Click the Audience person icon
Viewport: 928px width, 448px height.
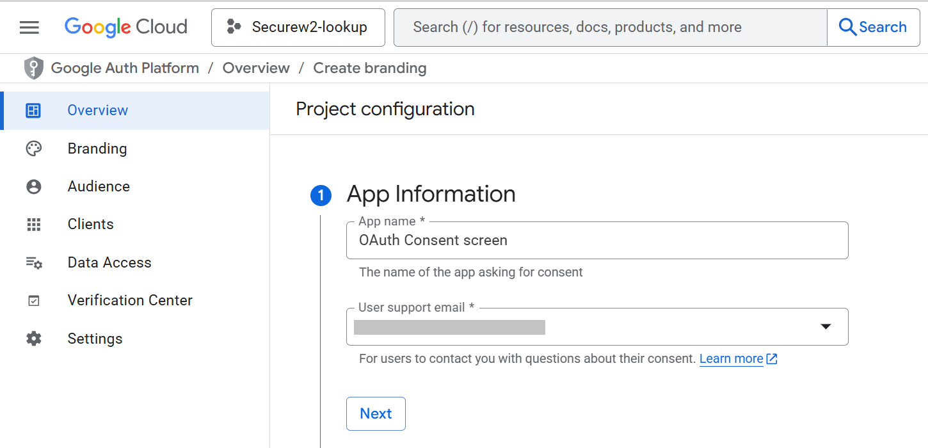33,186
